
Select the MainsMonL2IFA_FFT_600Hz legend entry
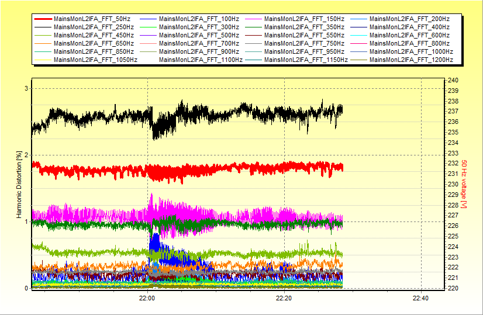(409, 35)
